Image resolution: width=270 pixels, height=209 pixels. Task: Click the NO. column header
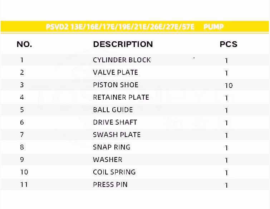tap(24, 45)
